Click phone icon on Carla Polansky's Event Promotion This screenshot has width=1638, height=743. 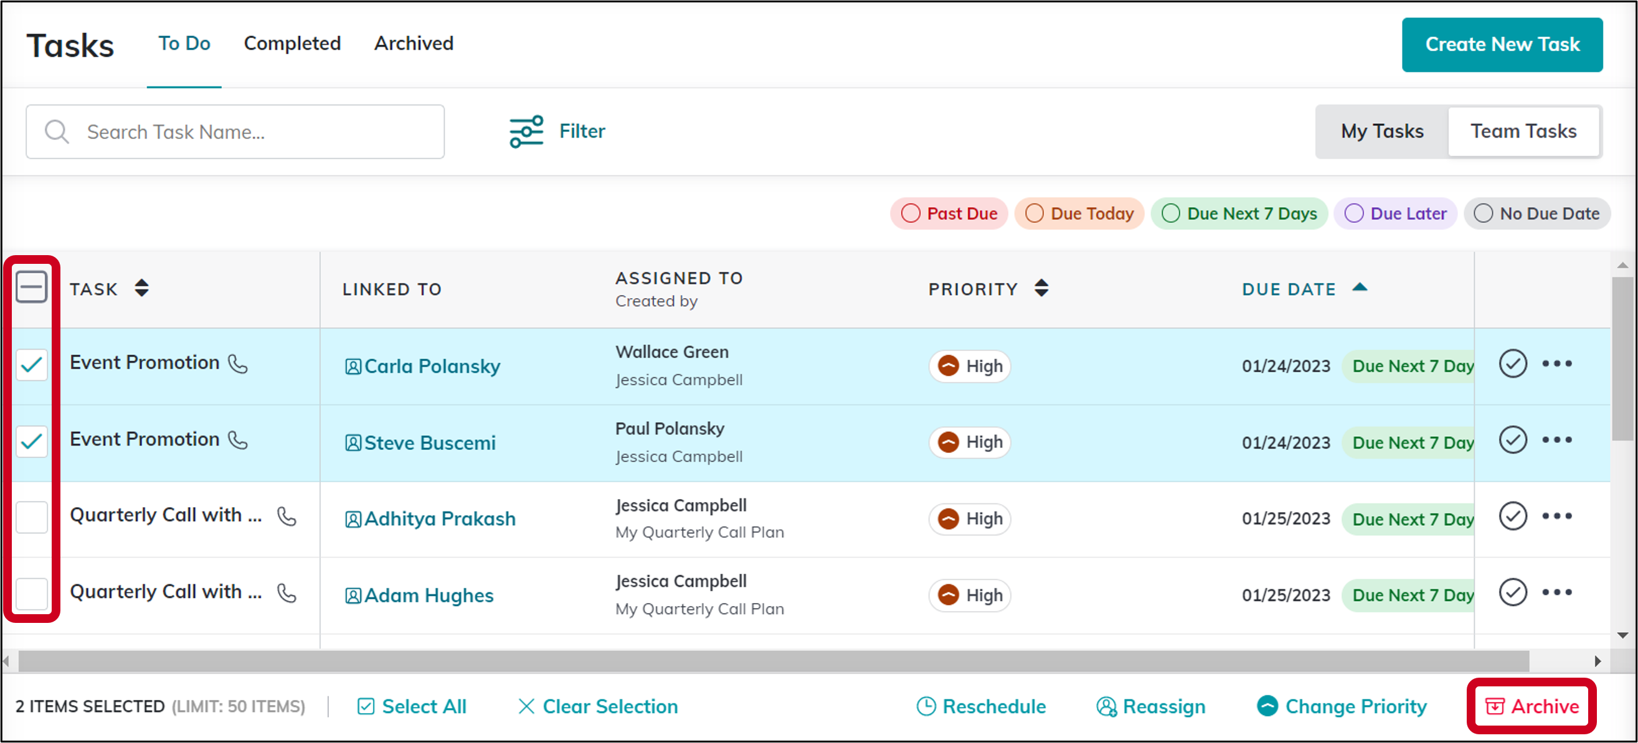tap(238, 363)
